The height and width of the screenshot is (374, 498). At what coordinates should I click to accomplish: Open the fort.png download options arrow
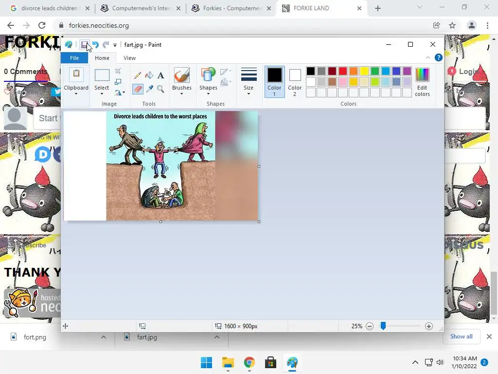coord(104,337)
